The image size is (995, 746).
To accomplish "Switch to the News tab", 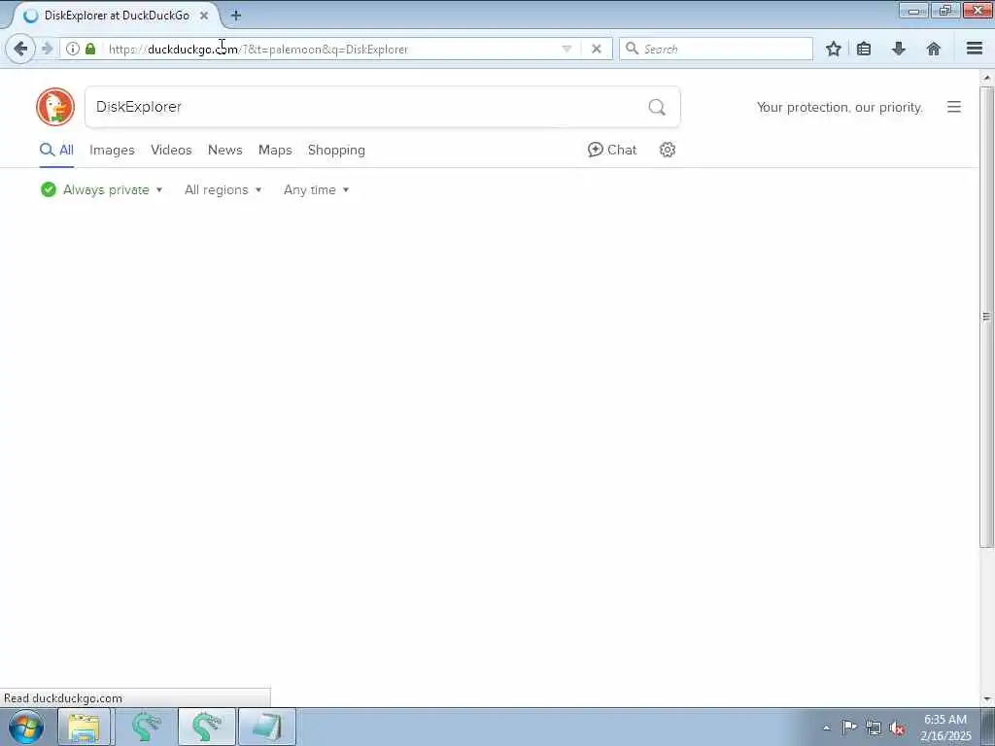I will point(225,151).
